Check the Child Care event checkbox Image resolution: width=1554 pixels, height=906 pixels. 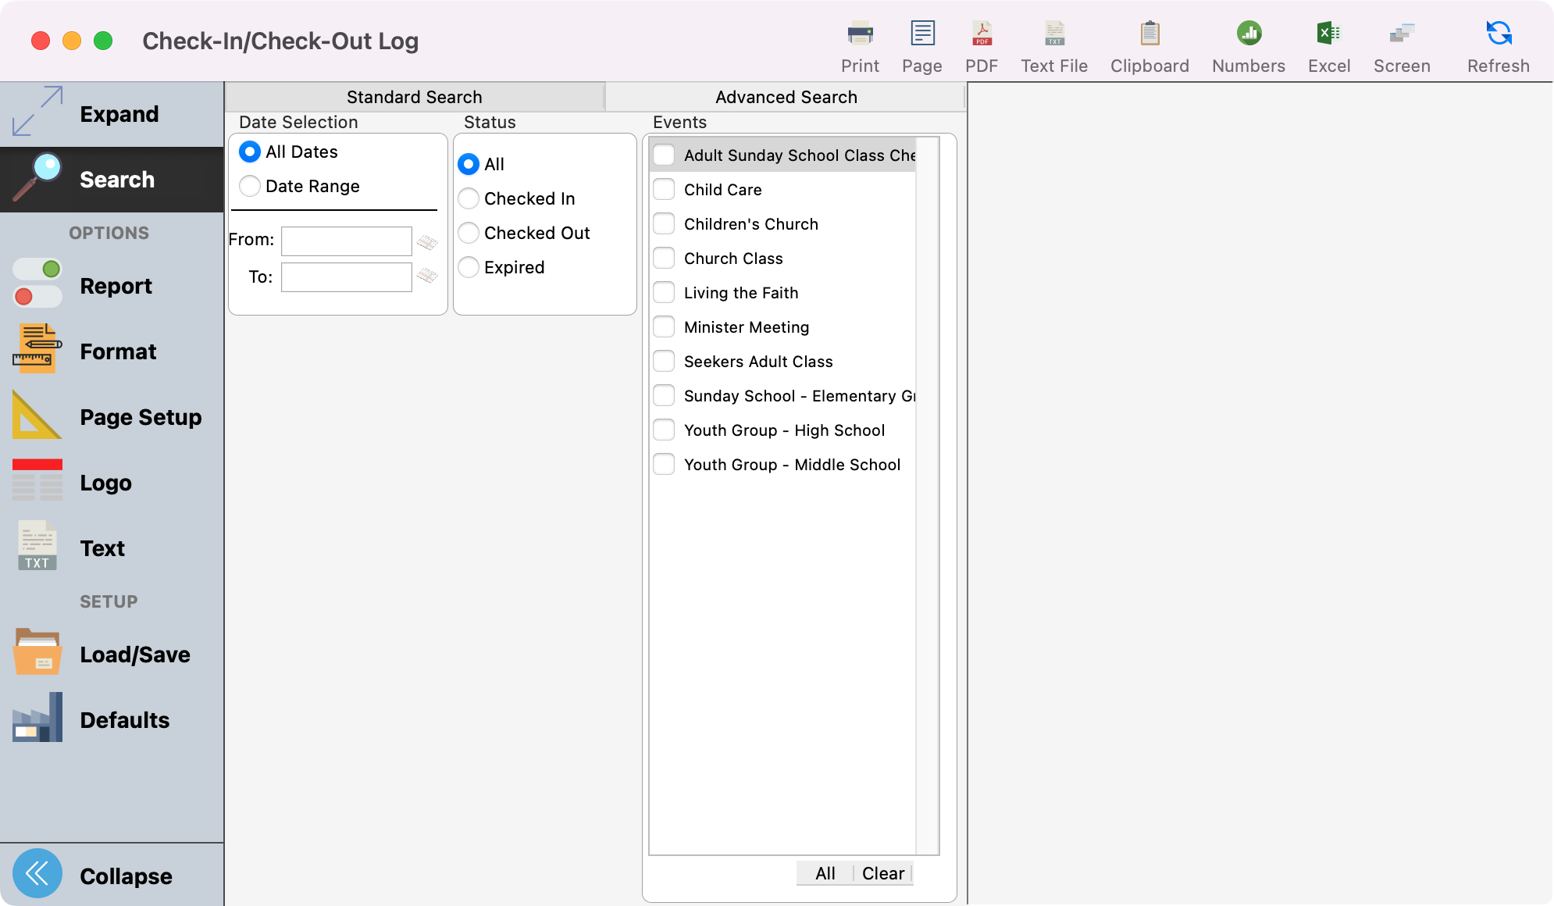(664, 190)
